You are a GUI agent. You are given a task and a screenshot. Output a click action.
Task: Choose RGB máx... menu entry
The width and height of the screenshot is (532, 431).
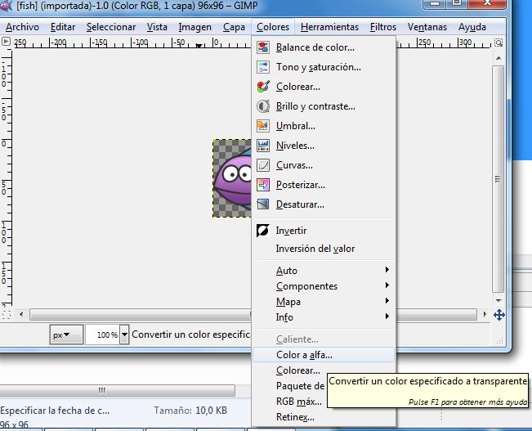click(x=299, y=402)
